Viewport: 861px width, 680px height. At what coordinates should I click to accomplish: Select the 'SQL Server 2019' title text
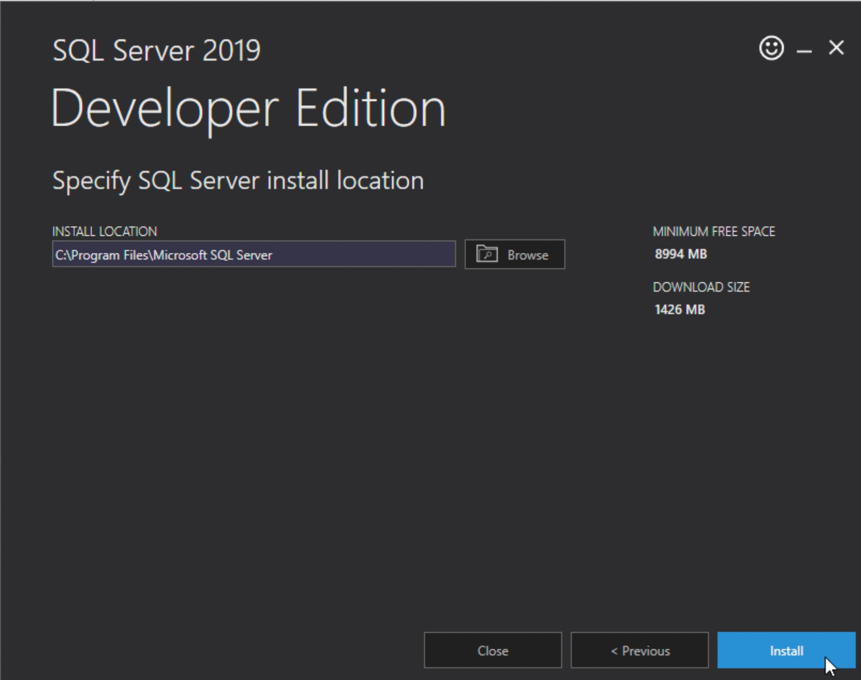coord(156,50)
